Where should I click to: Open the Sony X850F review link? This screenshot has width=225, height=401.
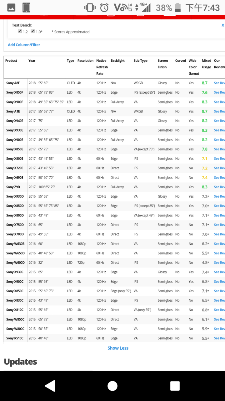(219, 92)
